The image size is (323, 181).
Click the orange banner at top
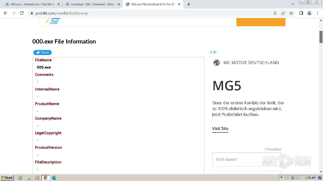click(261, 22)
